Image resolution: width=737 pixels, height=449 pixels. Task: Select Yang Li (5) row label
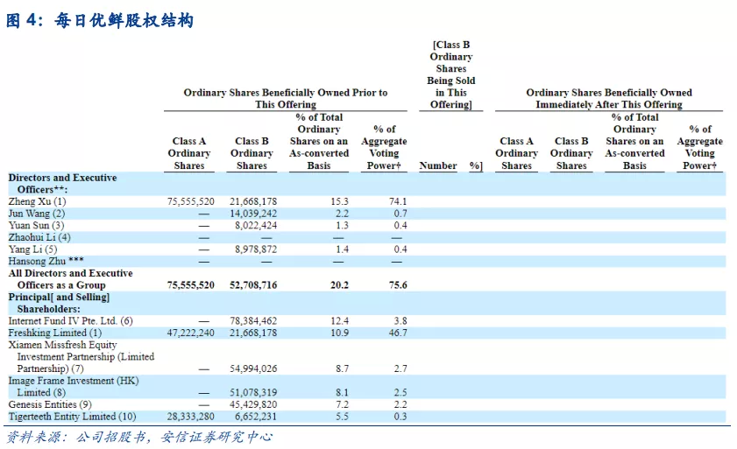pyautogui.click(x=32, y=249)
